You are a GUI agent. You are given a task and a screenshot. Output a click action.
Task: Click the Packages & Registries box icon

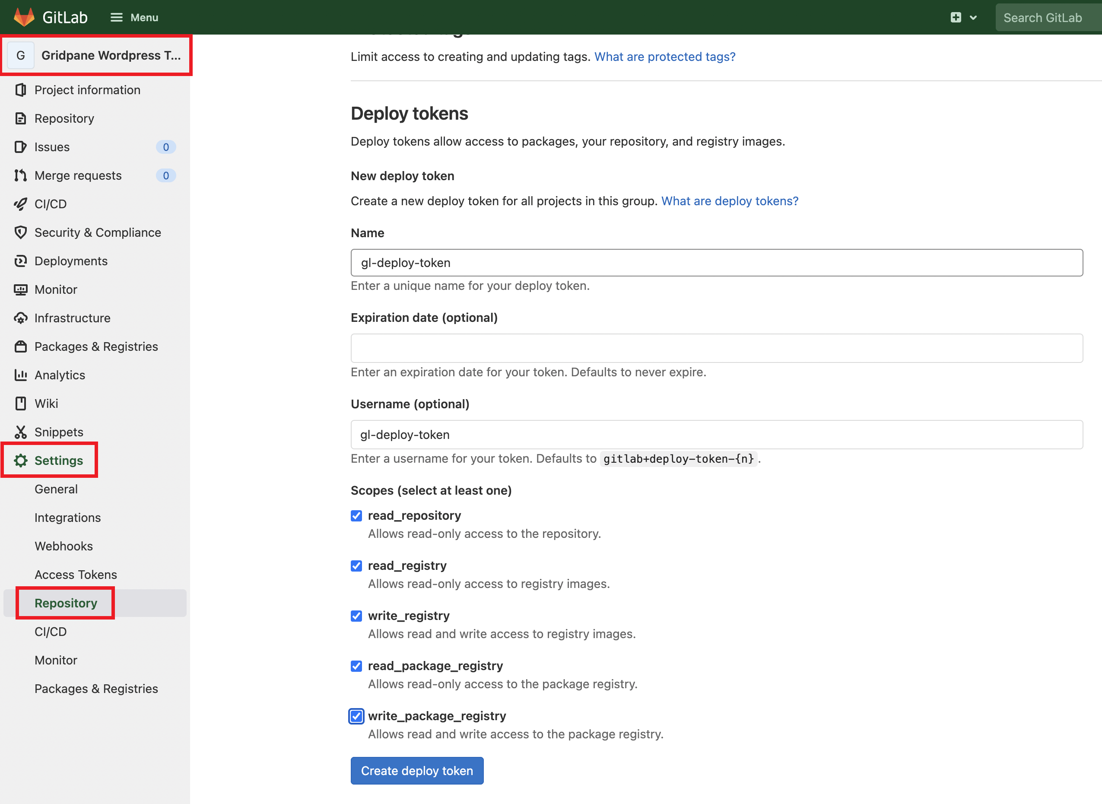coord(20,346)
